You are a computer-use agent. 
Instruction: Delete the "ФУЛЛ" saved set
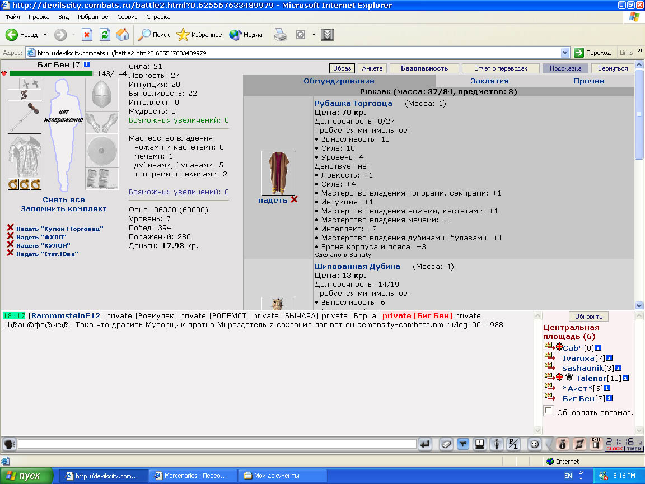pos(10,236)
